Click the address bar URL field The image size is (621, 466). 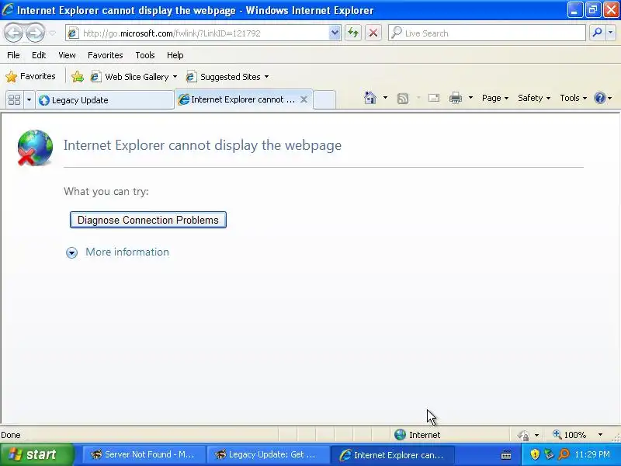tap(204, 33)
